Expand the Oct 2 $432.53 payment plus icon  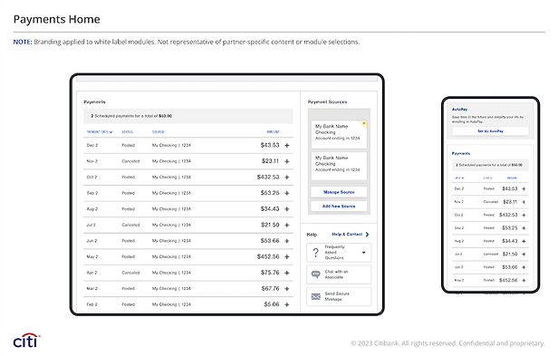click(287, 177)
